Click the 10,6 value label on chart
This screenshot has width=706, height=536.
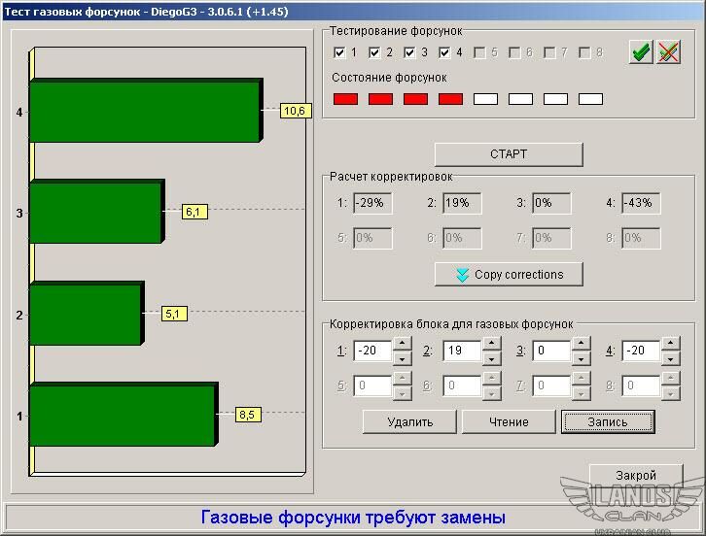294,111
